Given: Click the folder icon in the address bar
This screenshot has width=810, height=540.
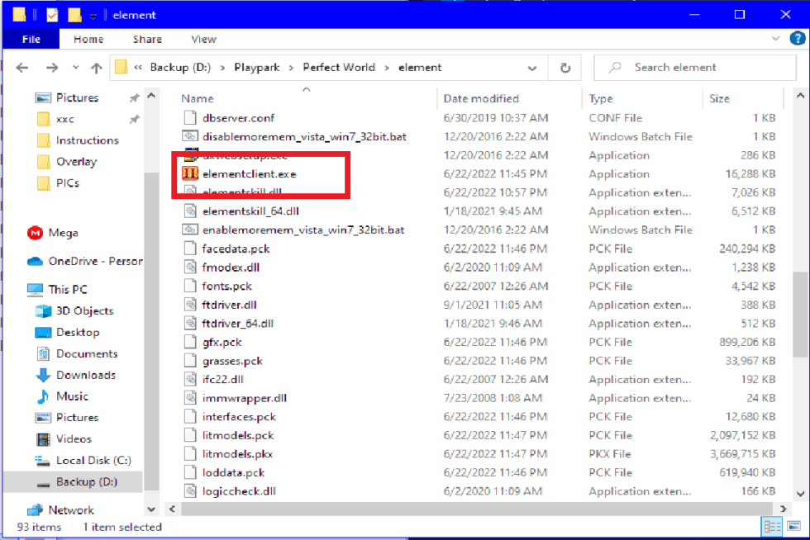Looking at the screenshot, I should 121,67.
